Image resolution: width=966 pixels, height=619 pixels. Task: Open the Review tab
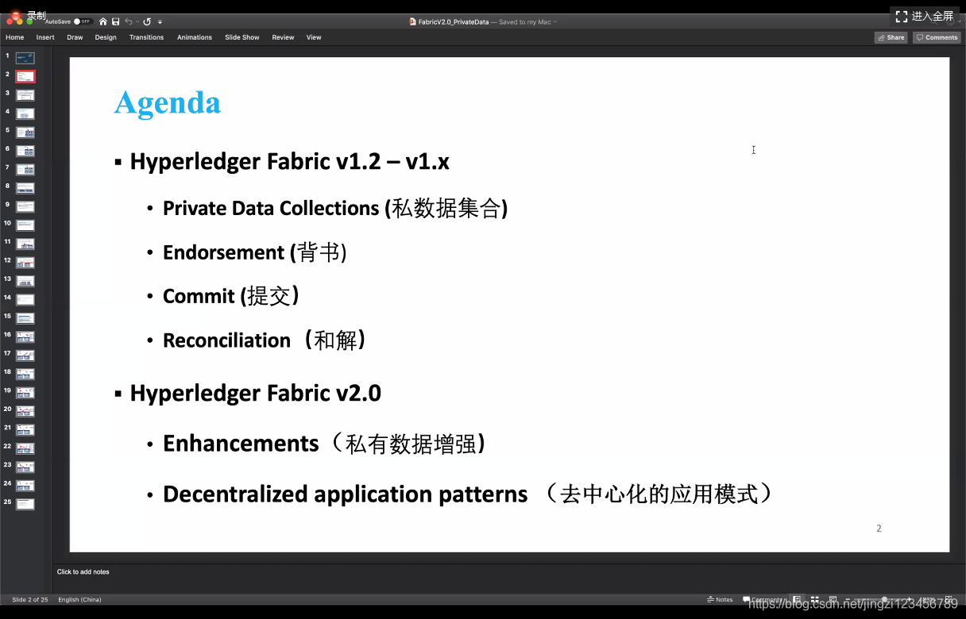[283, 37]
